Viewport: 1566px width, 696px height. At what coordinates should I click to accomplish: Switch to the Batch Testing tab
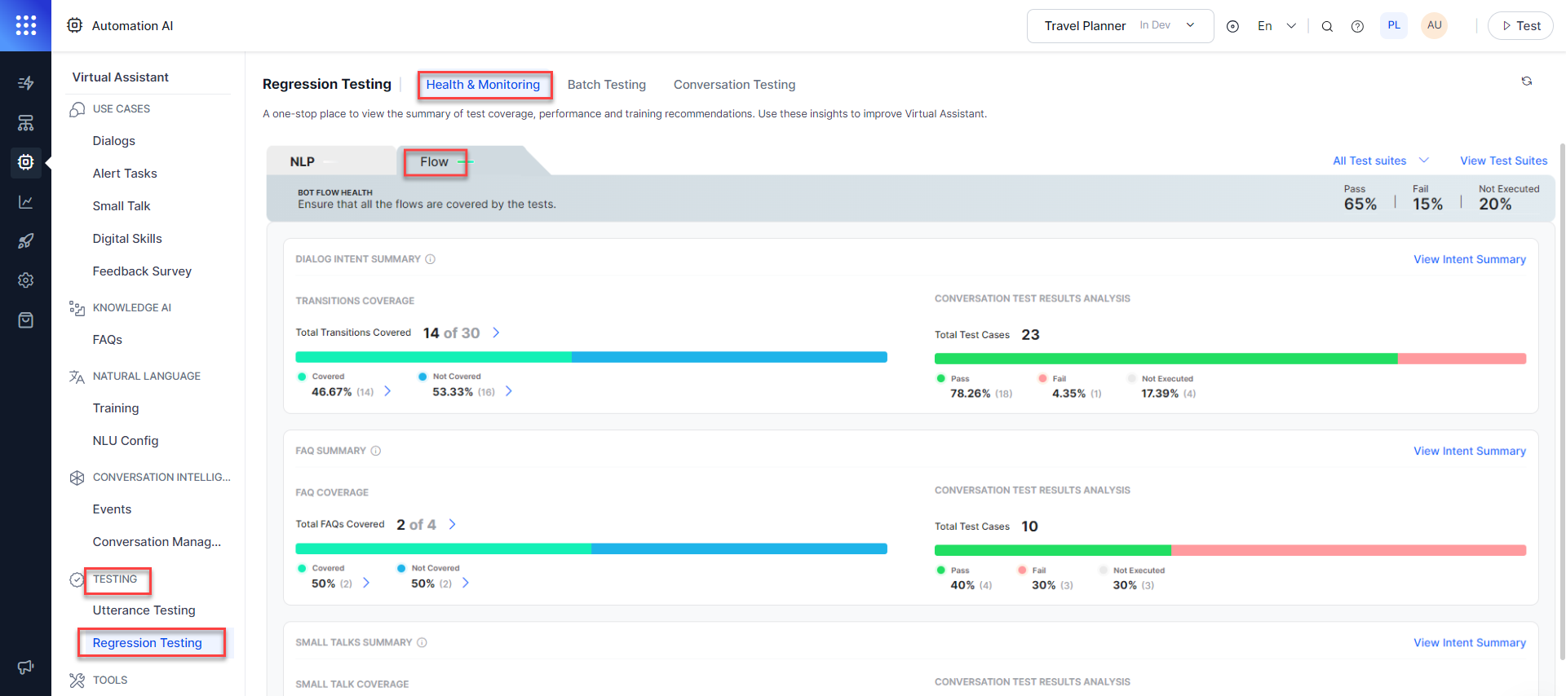click(606, 85)
